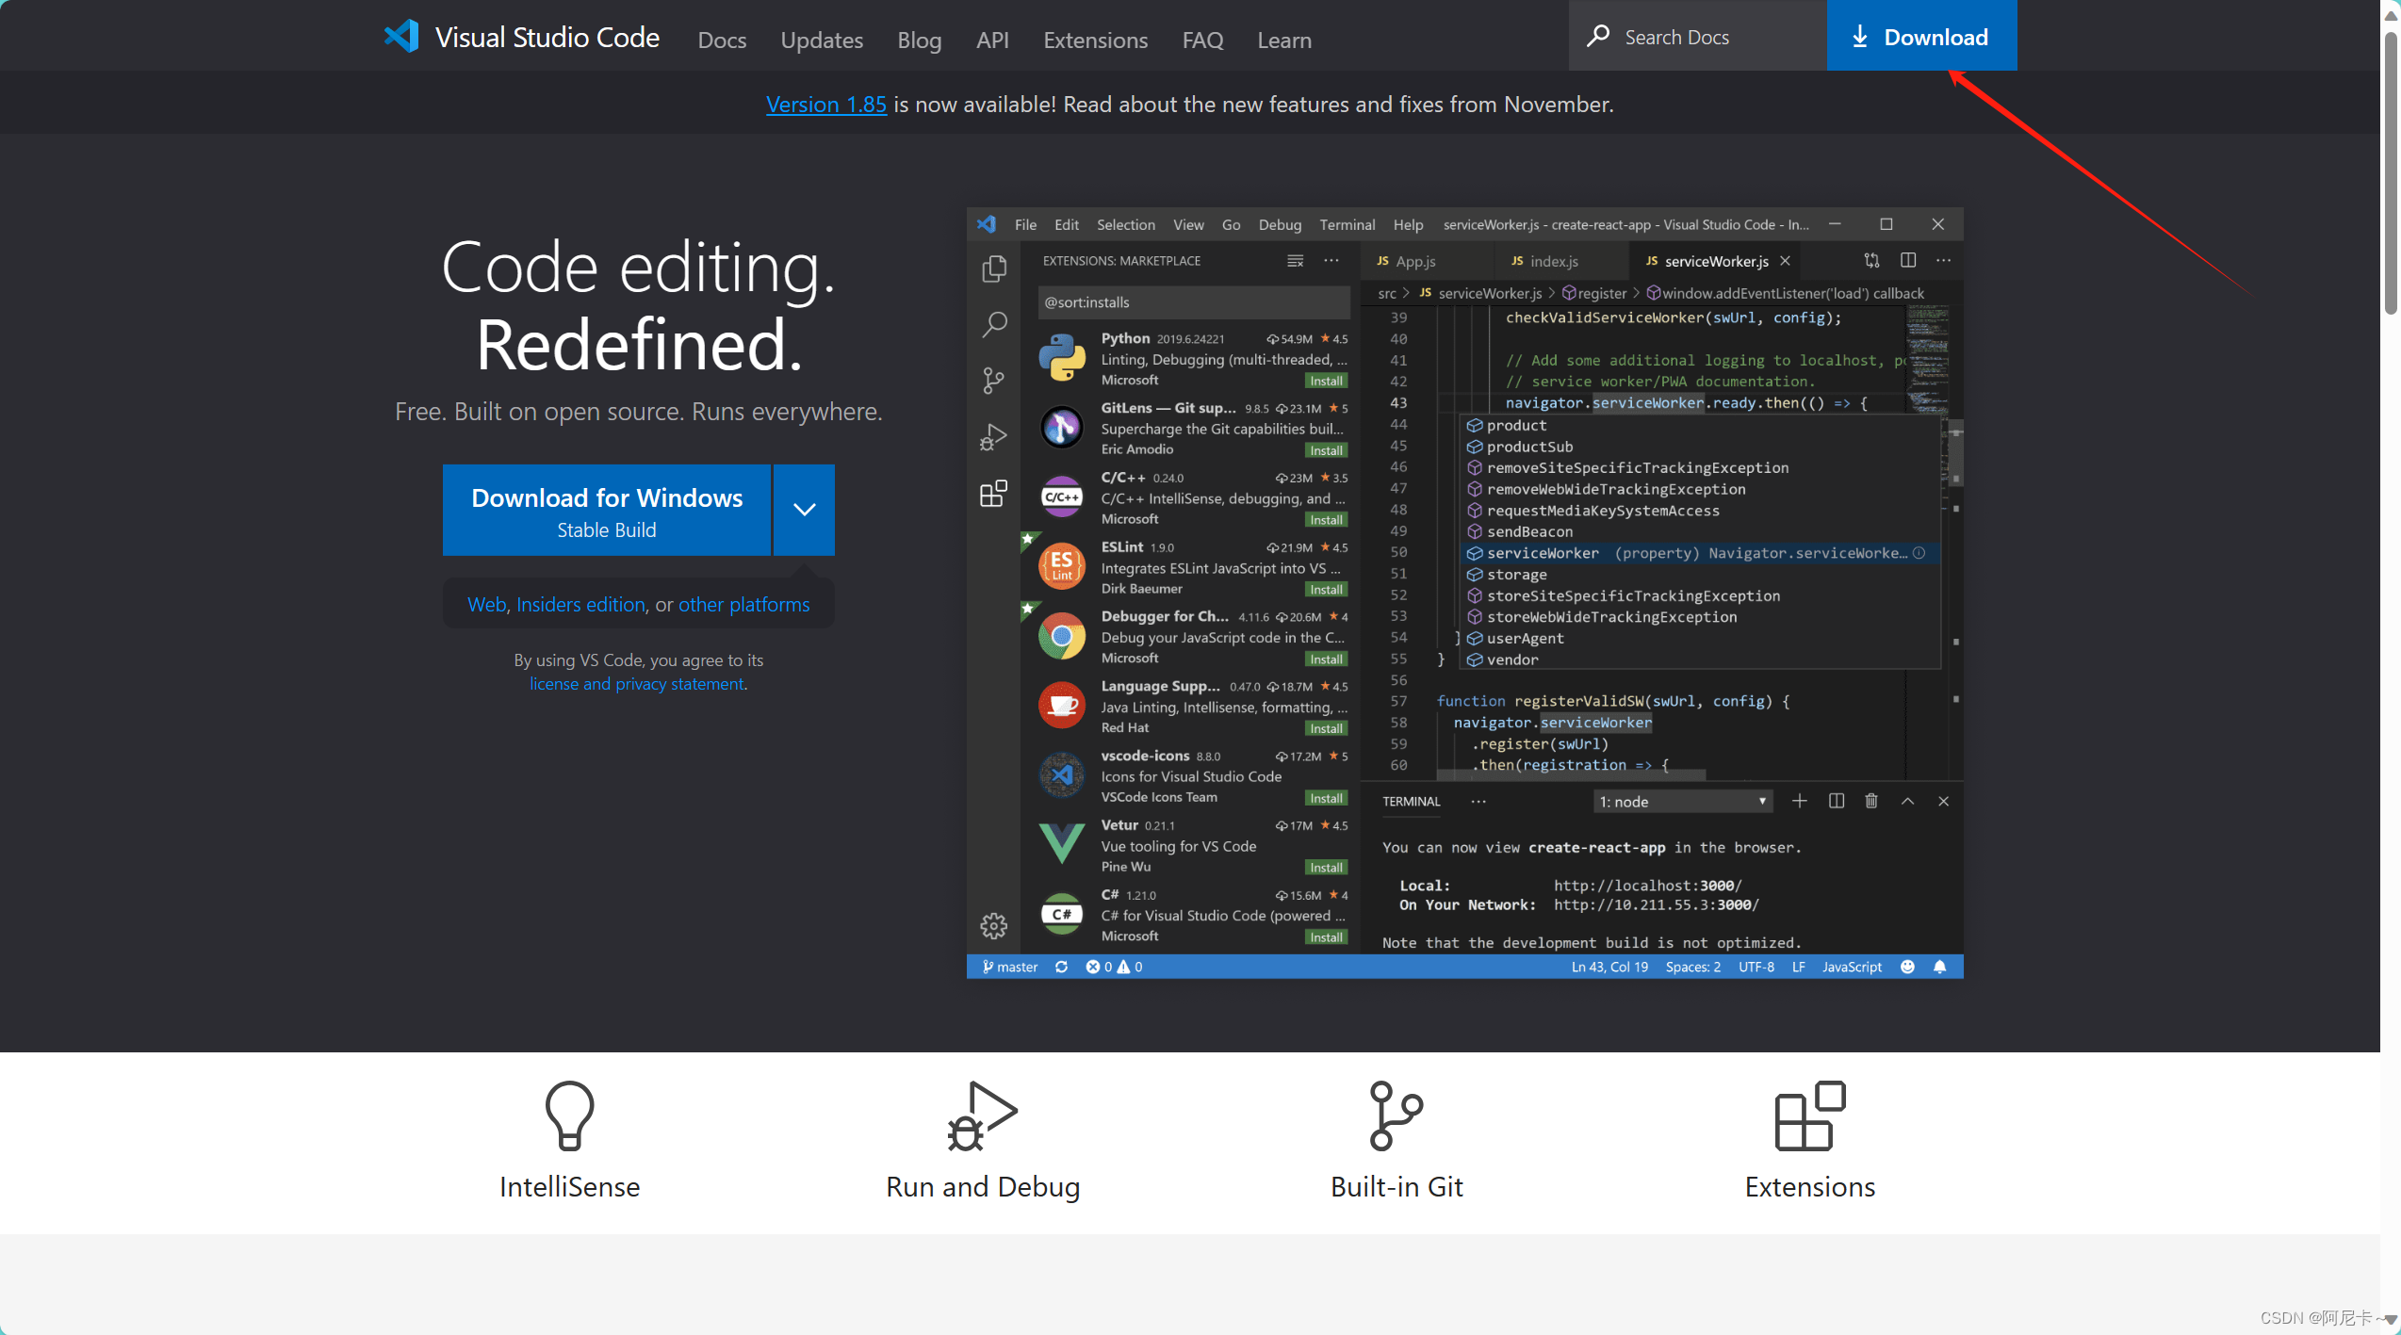Click the notification bell in status bar
Screen dimensions: 2401x1335
[1940, 967]
